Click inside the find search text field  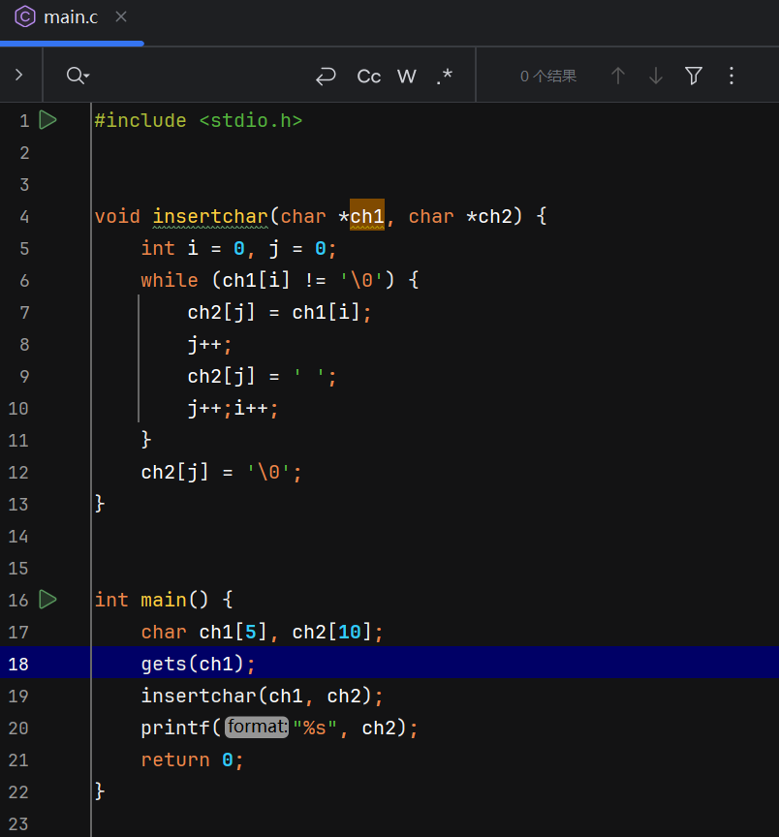[194, 76]
